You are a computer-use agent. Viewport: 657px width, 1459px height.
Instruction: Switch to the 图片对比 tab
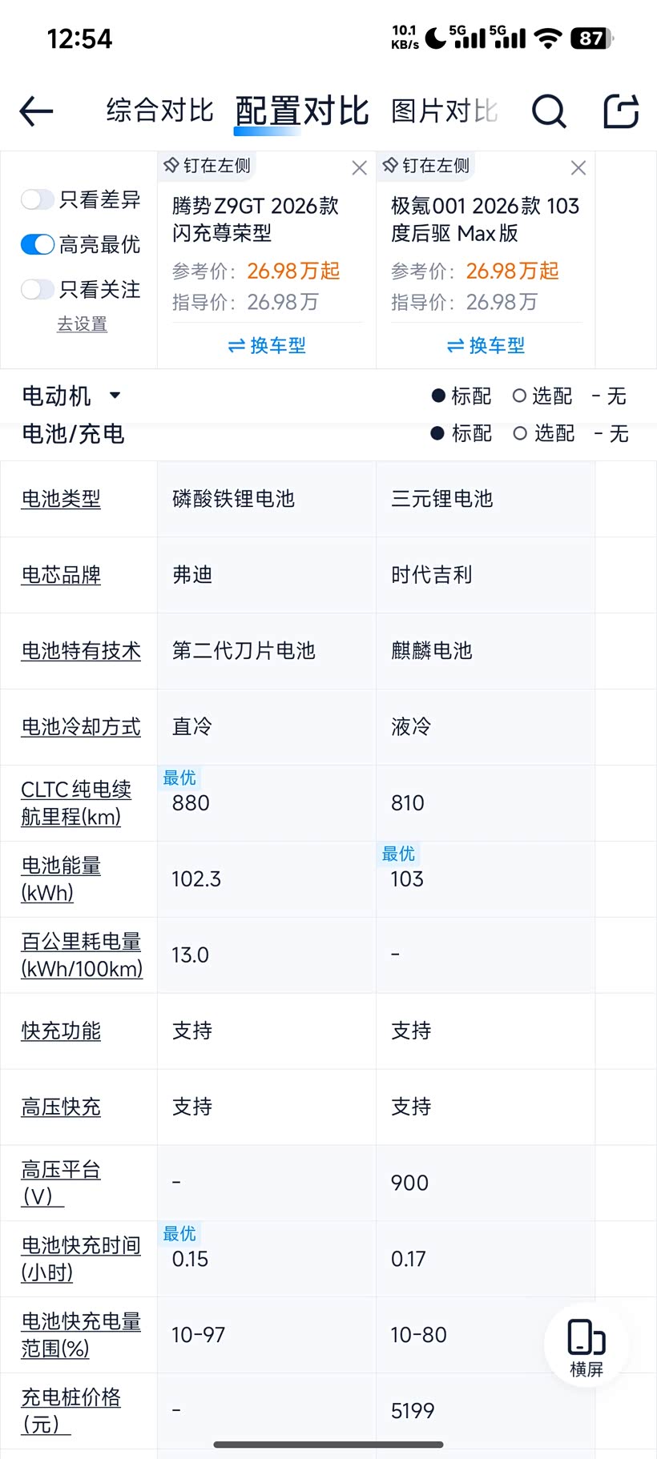pyautogui.click(x=444, y=111)
